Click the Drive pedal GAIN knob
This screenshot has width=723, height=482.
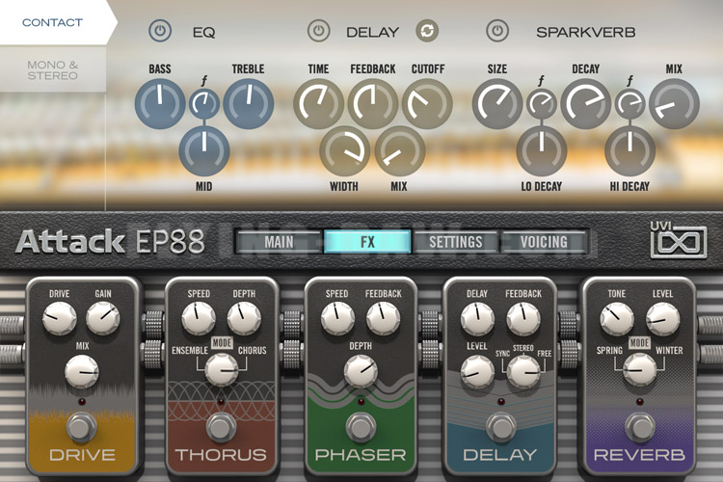pyautogui.click(x=103, y=318)
